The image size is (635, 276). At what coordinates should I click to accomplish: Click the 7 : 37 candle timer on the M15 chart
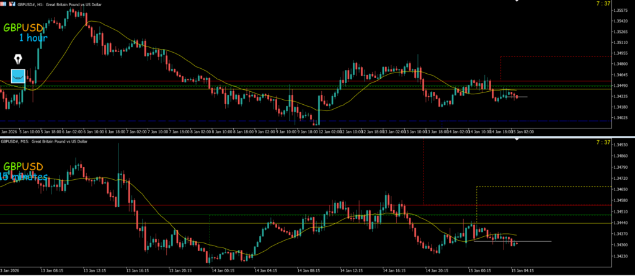pos(603,142)
